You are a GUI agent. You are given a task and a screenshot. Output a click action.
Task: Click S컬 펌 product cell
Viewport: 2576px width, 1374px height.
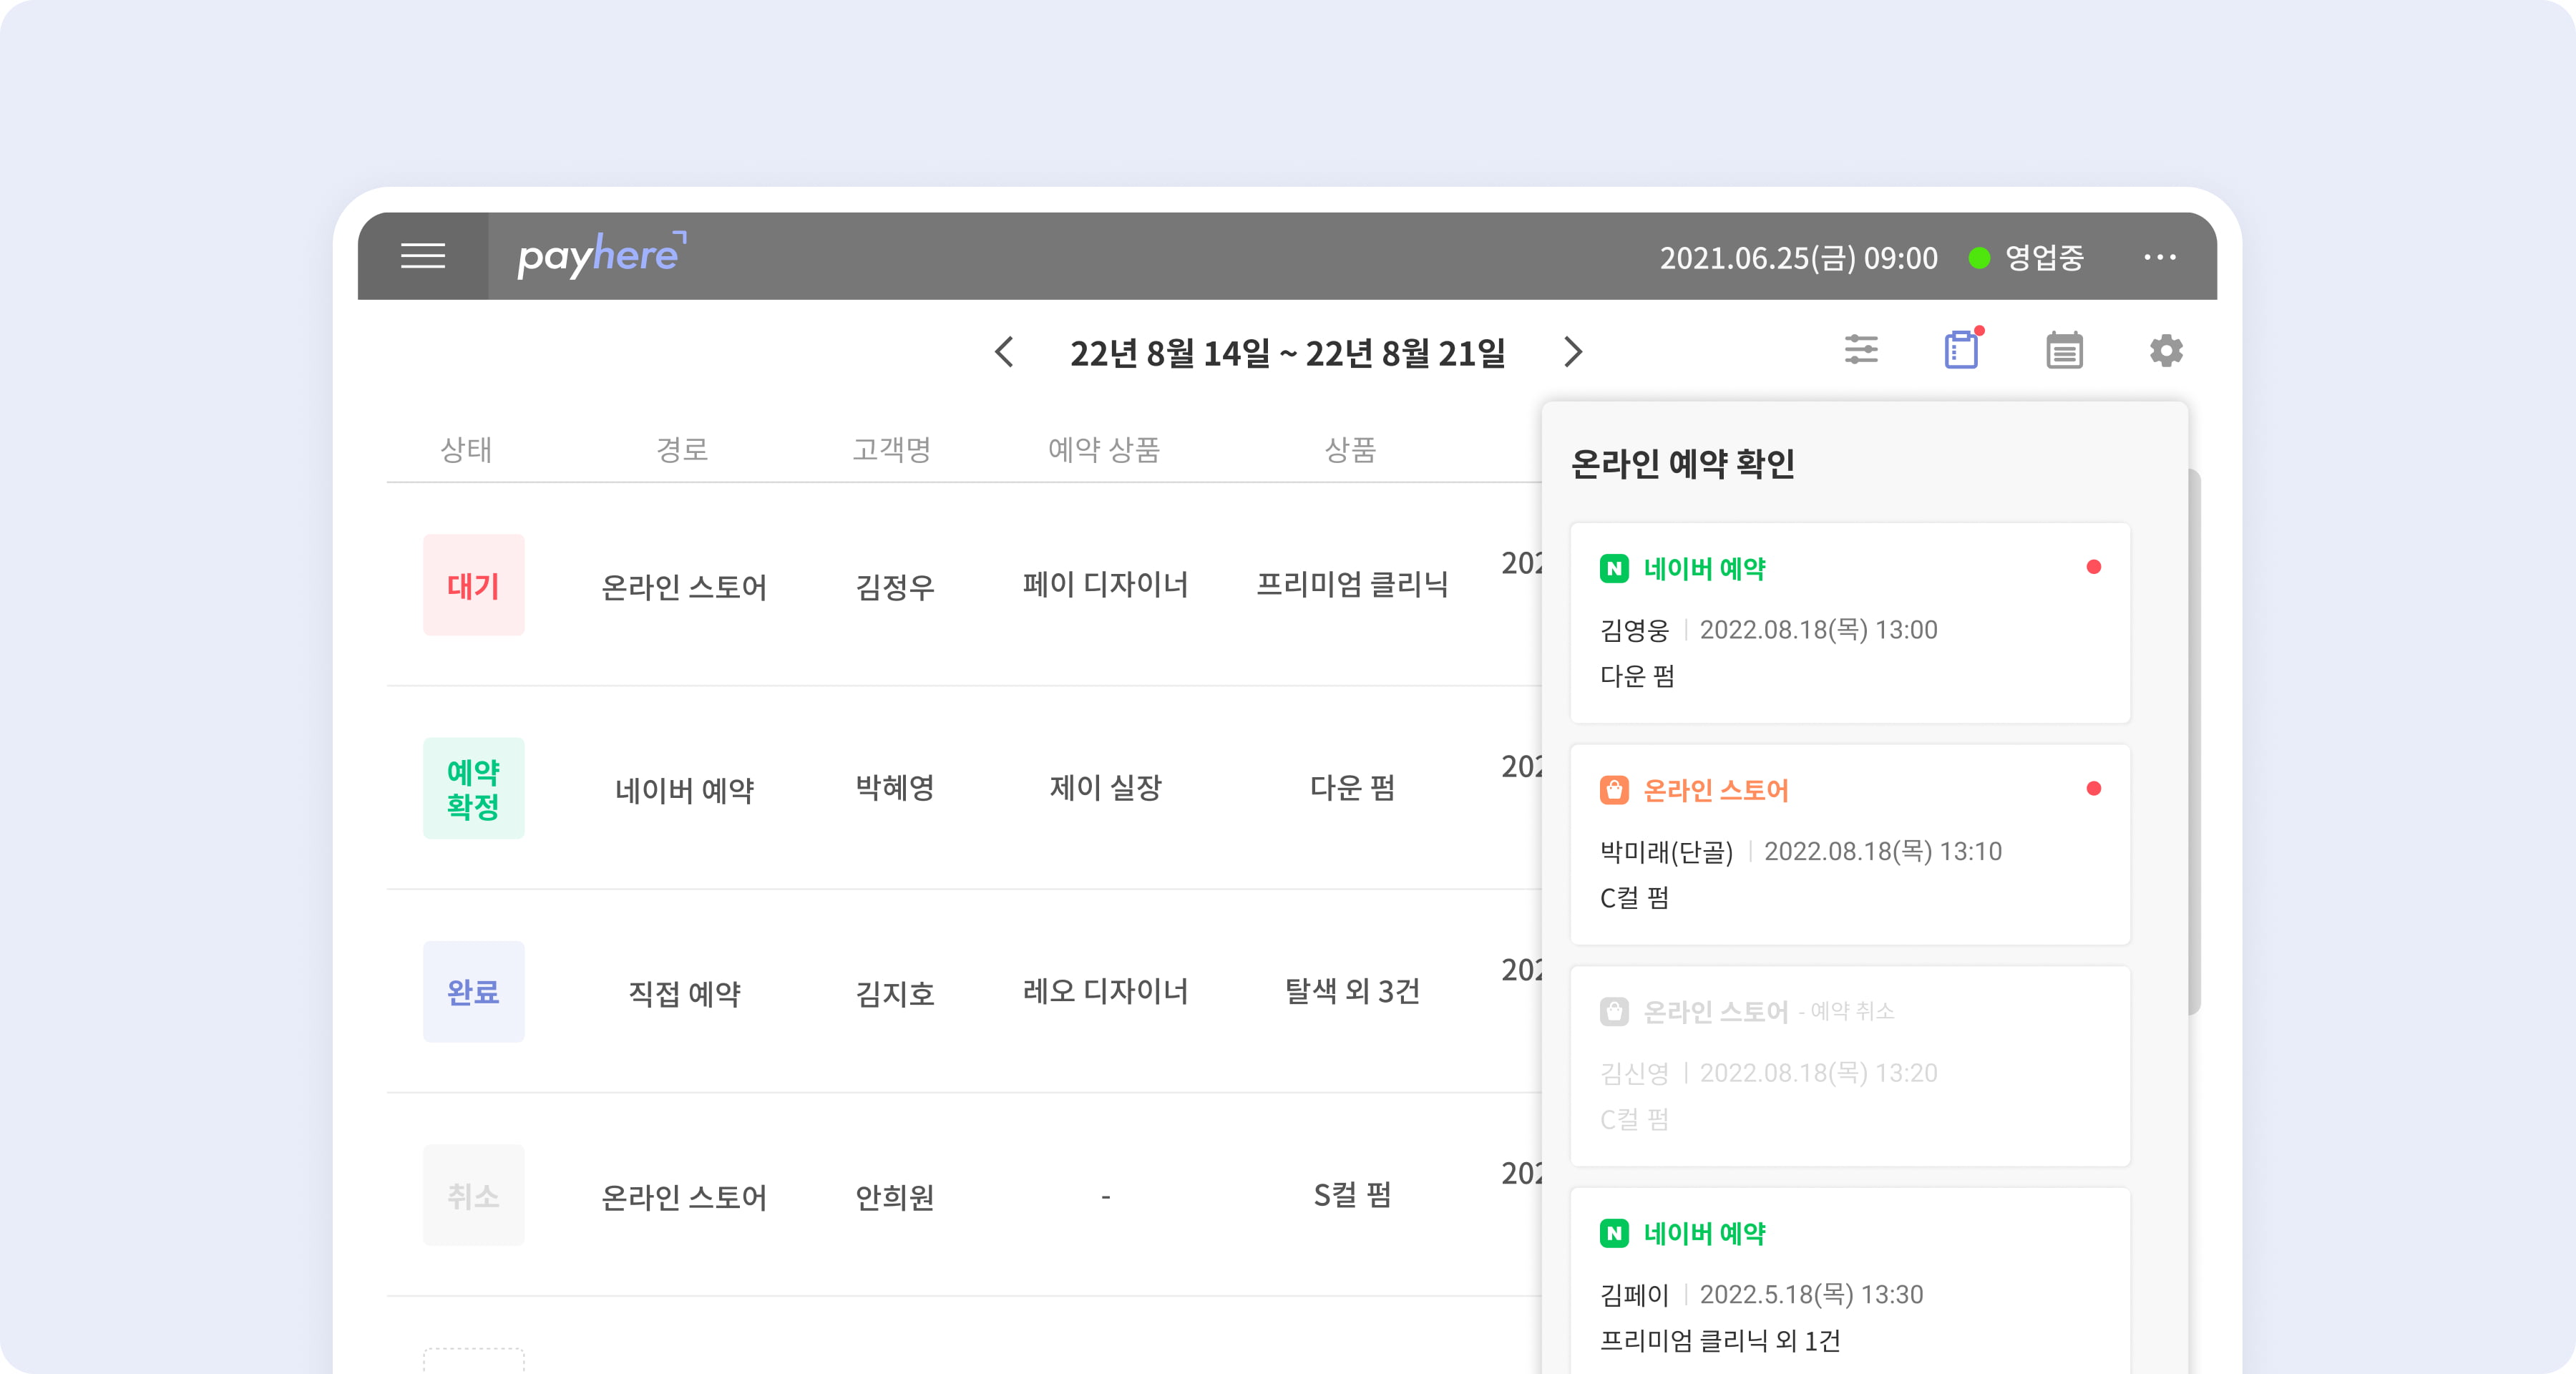[x=1352, y=1194]
